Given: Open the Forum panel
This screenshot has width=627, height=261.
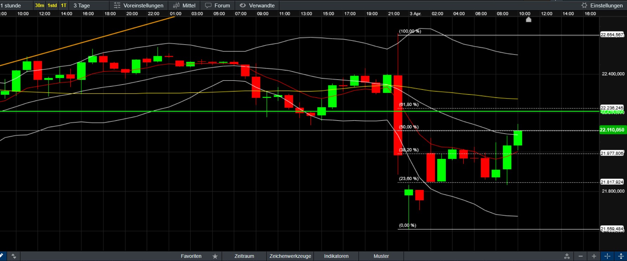Looking at the screenshot, I should pyautogui.click(x=217, y=5).
